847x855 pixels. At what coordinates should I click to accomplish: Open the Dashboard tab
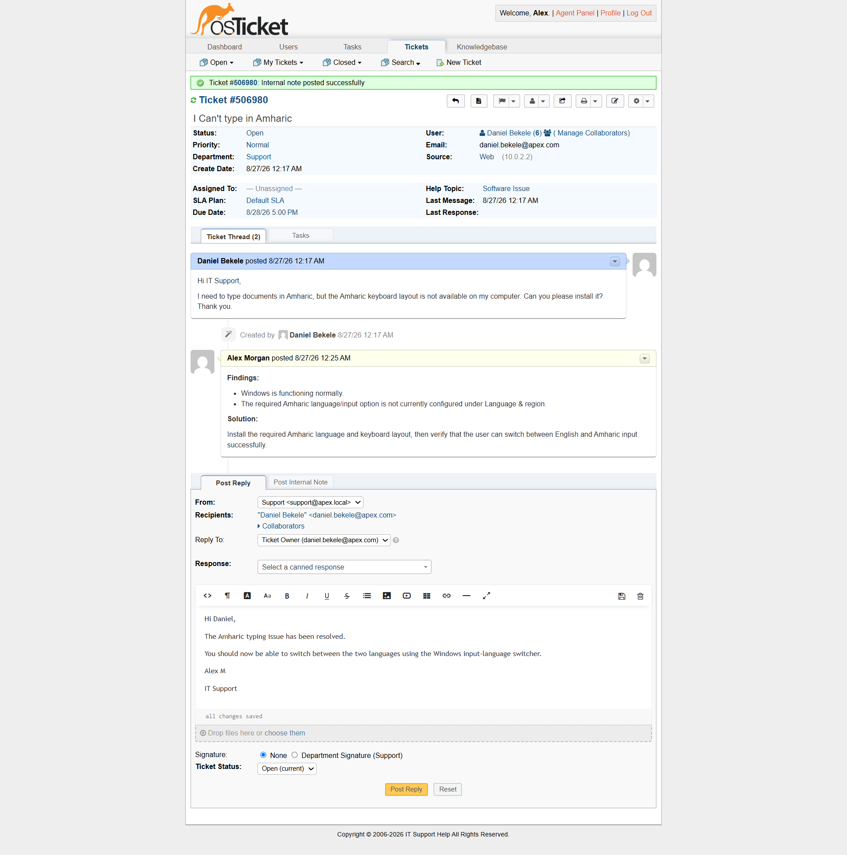point(225,47)
